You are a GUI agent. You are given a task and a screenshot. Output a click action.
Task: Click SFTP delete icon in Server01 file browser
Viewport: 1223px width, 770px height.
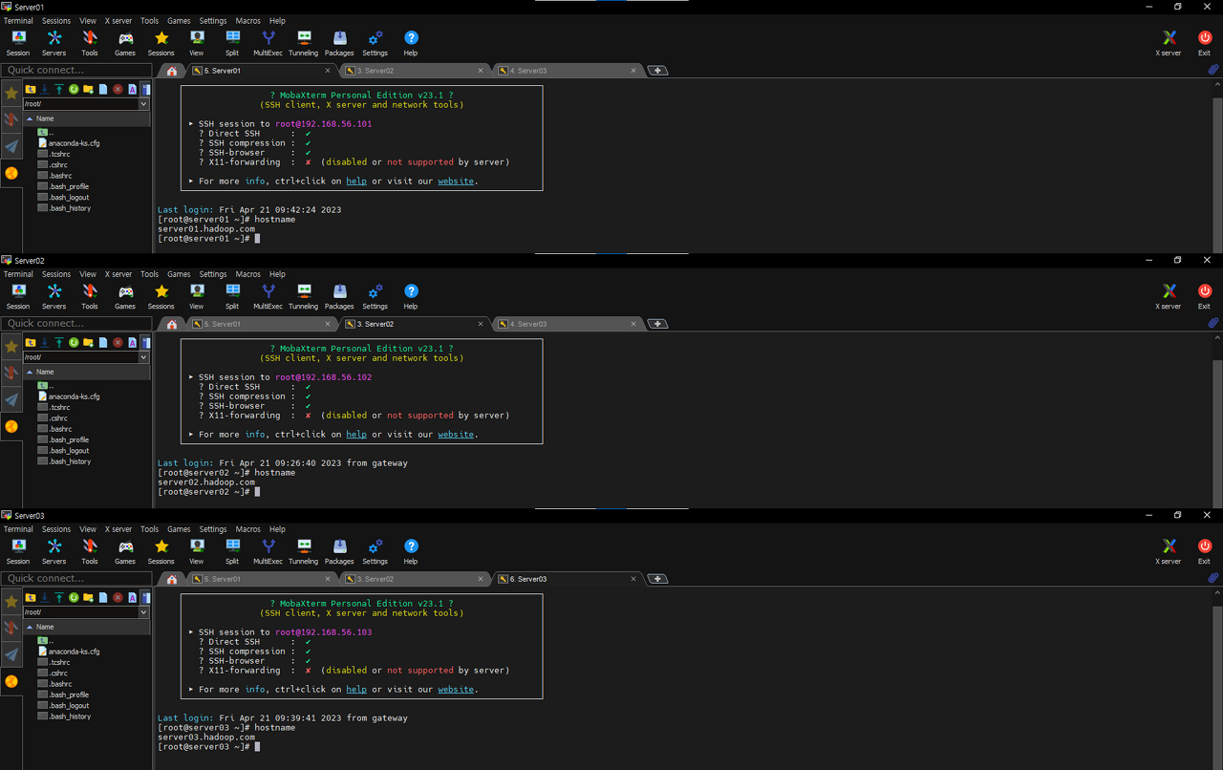118,89
